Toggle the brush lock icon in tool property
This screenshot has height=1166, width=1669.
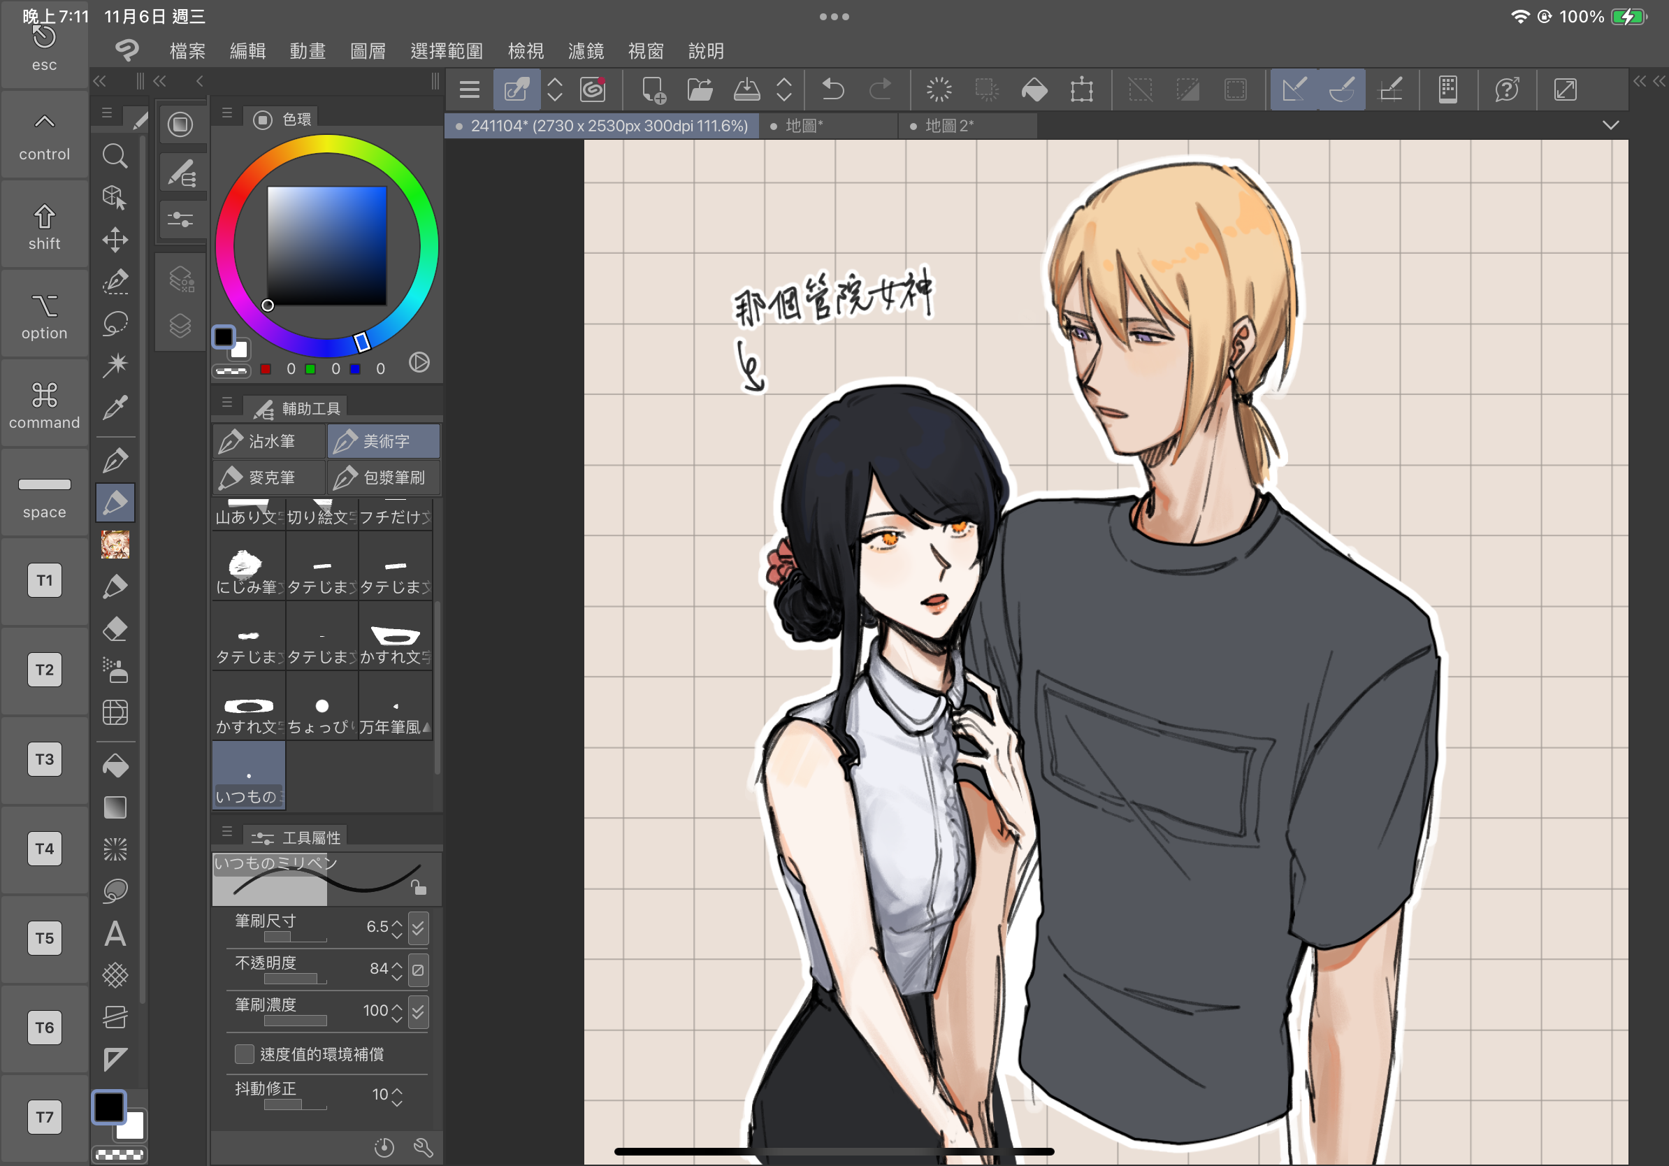[418, 887]
